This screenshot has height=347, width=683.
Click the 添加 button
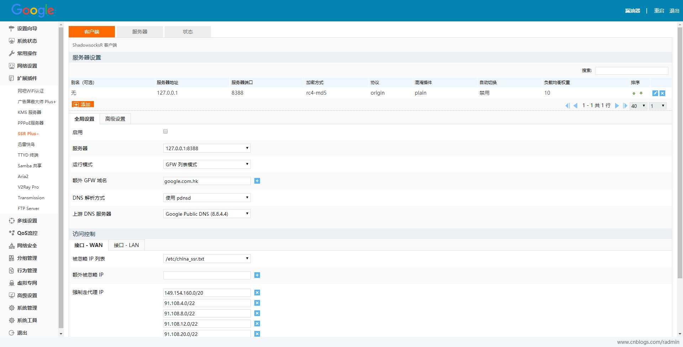(83, 104)
